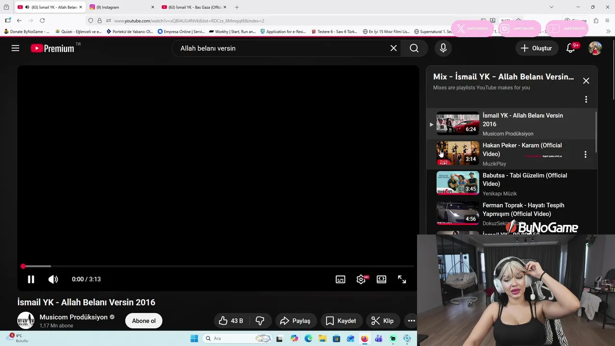
Task: Open the Testere 6 - Saw 6 bookmark
Action: tap(334, 32)
